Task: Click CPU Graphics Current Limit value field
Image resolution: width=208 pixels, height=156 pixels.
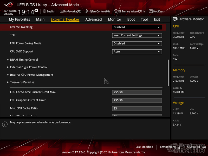Action: click(x=137, y=100)
